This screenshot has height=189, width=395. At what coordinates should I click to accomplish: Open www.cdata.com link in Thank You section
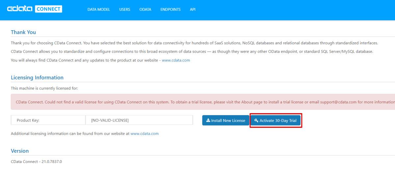tap(176, 60)
